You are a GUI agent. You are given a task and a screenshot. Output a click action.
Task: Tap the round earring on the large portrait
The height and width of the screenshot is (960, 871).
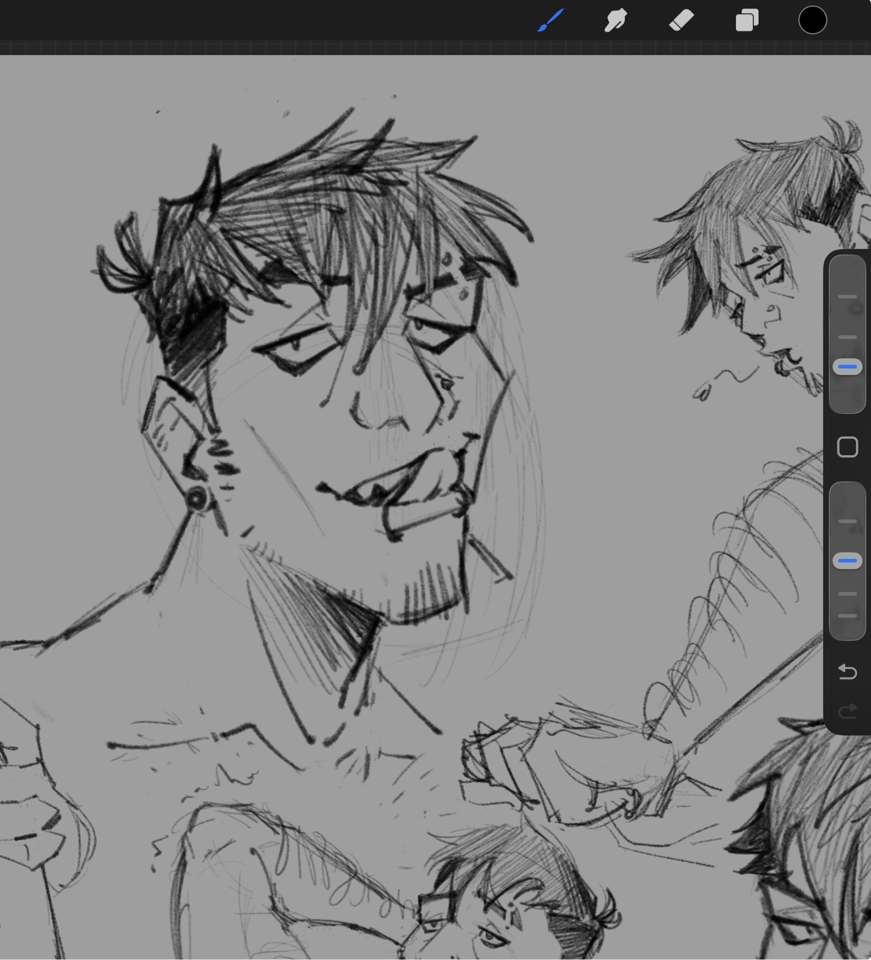(196, 499)
